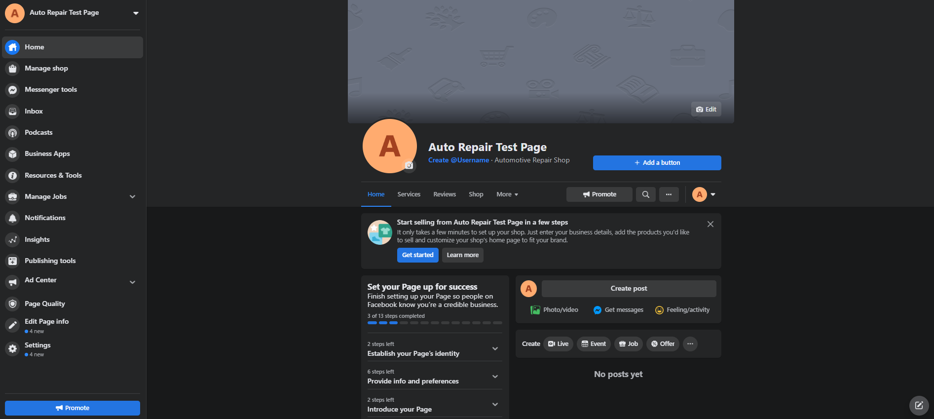The width and height of the screenshot is (934, 419).
Task: Open Messenger tools icon
Action: 13,90
